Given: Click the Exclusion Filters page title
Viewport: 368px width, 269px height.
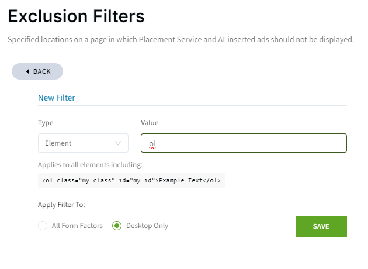Looking at the screenshot, I should [x=76, y=16].
